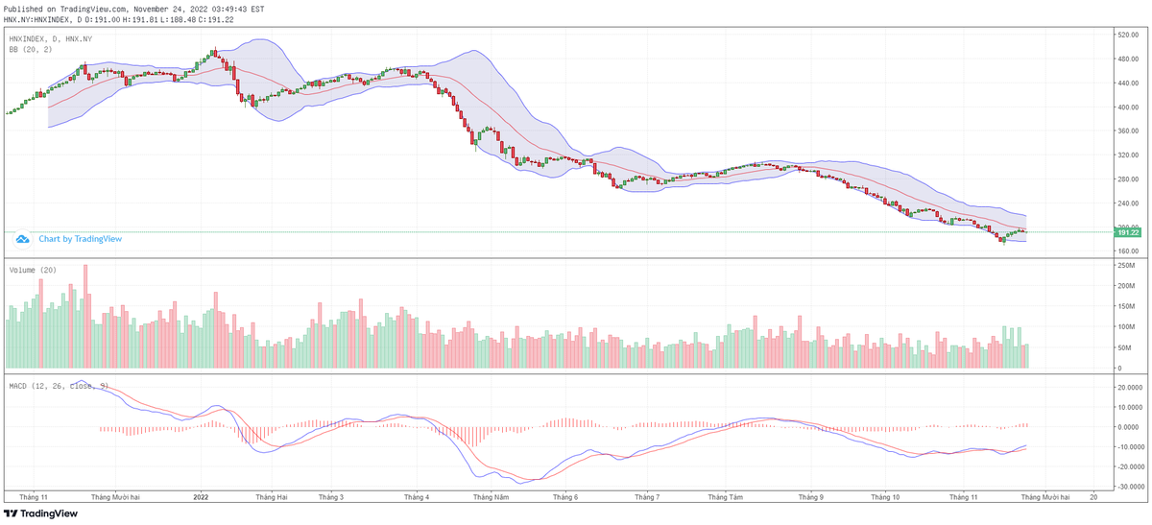
Task: Select the MACD (12, 26, close, 9) label
Action: click(x=59, y=386)
